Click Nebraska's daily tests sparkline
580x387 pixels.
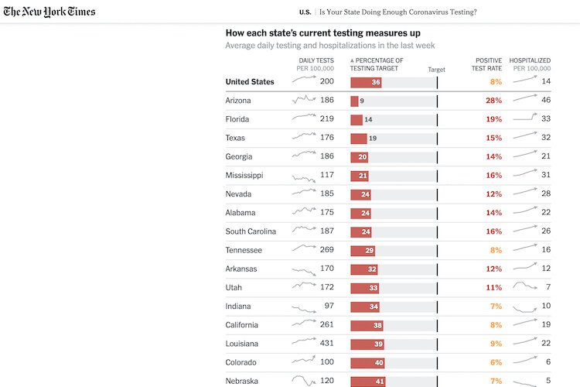click(304, 381)
